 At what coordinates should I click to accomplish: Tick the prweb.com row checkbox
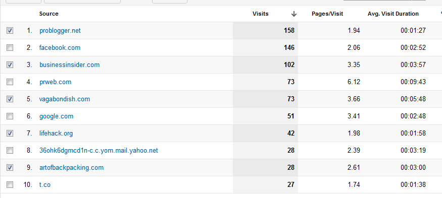tap(10, 82)
